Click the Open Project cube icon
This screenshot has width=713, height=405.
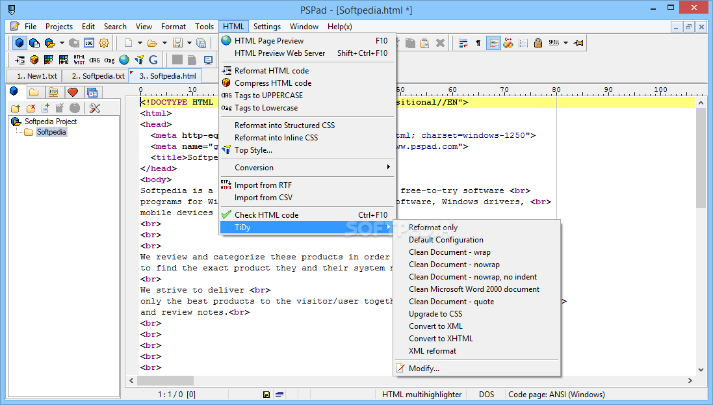(x=49, y=43)
